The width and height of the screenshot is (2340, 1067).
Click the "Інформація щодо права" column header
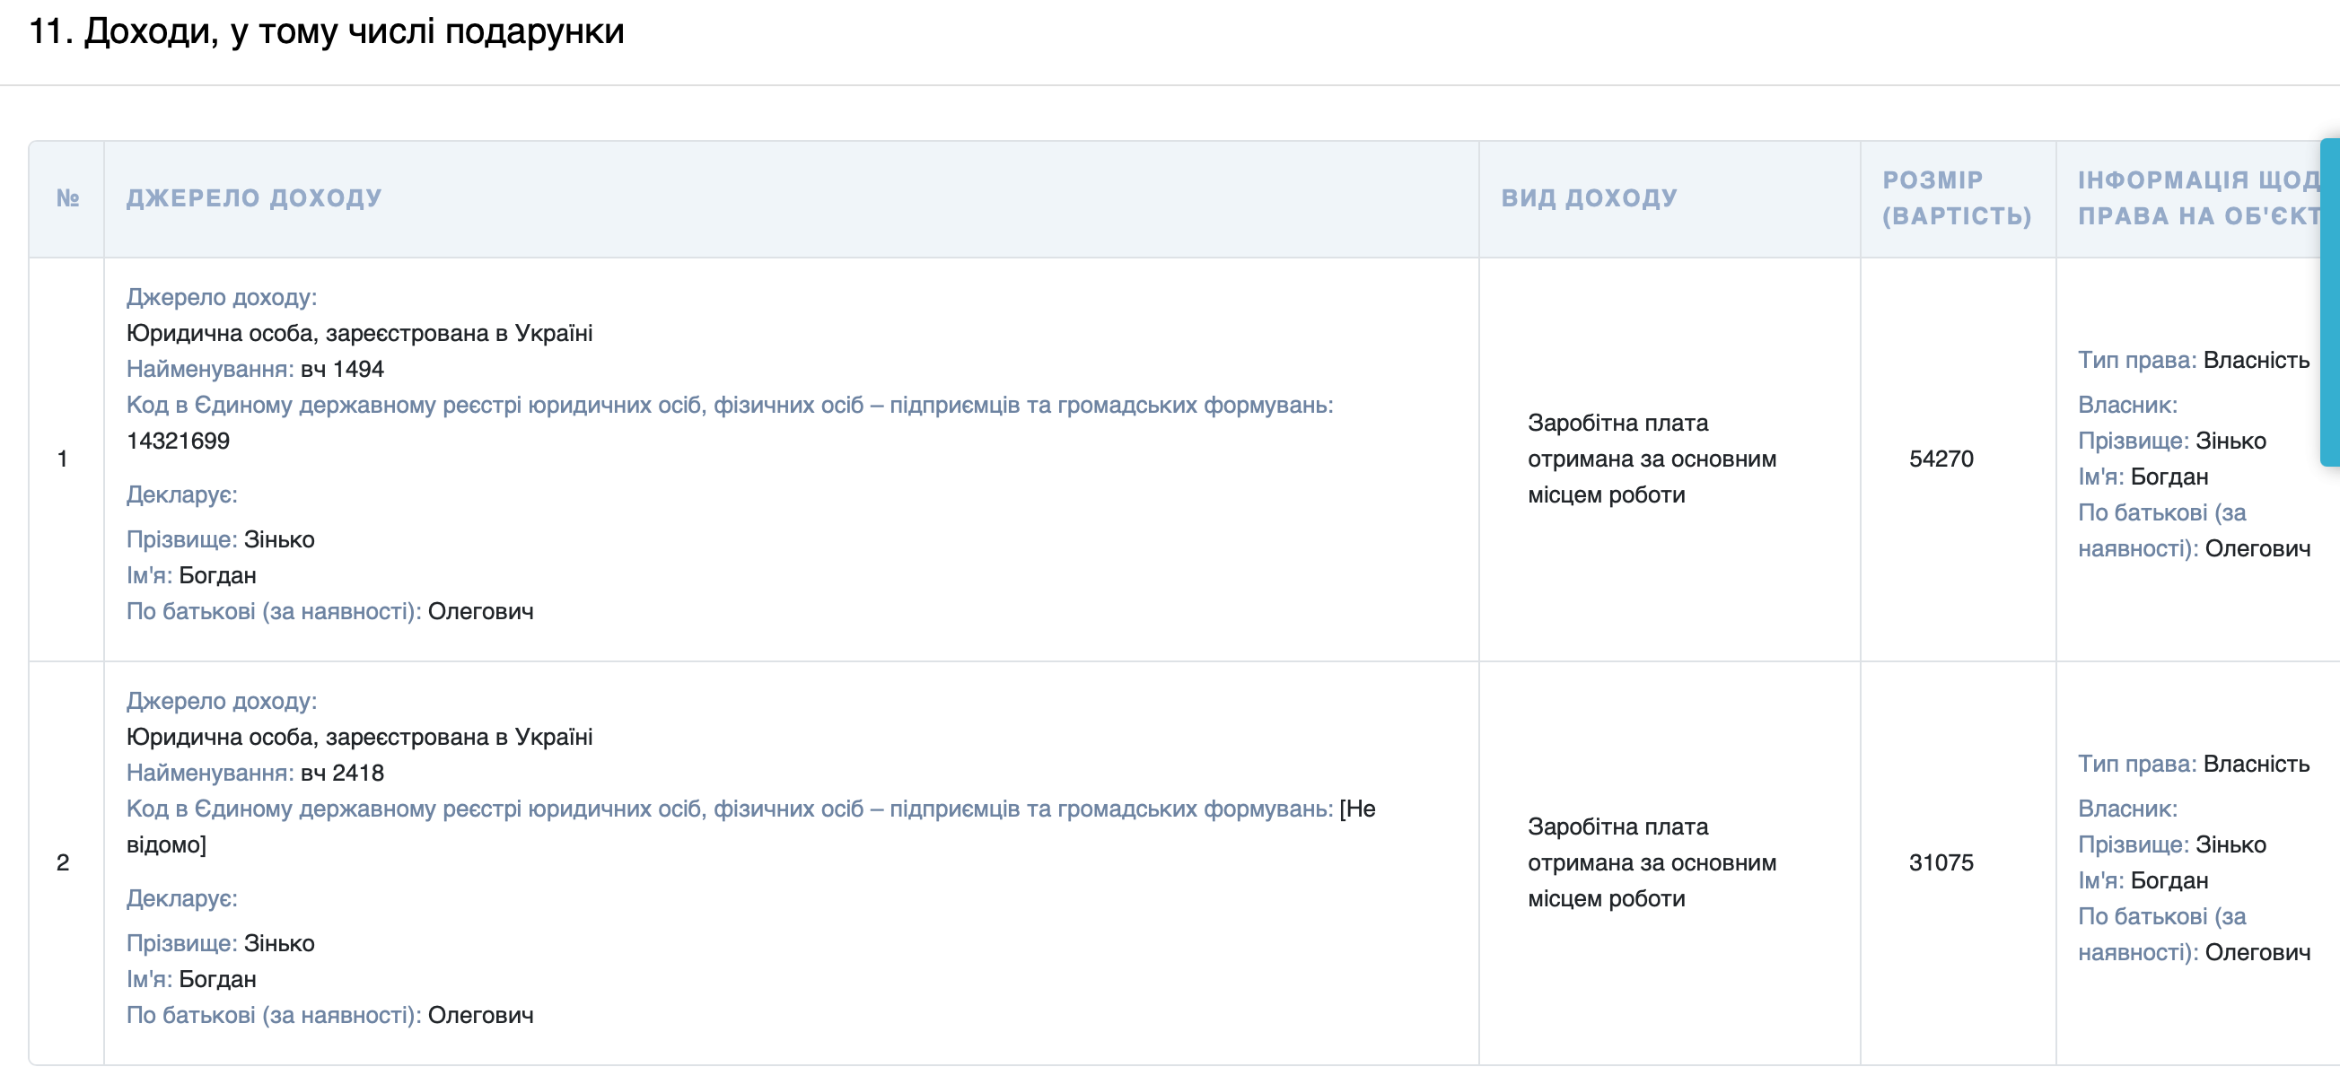click(x=2198, y=198)
